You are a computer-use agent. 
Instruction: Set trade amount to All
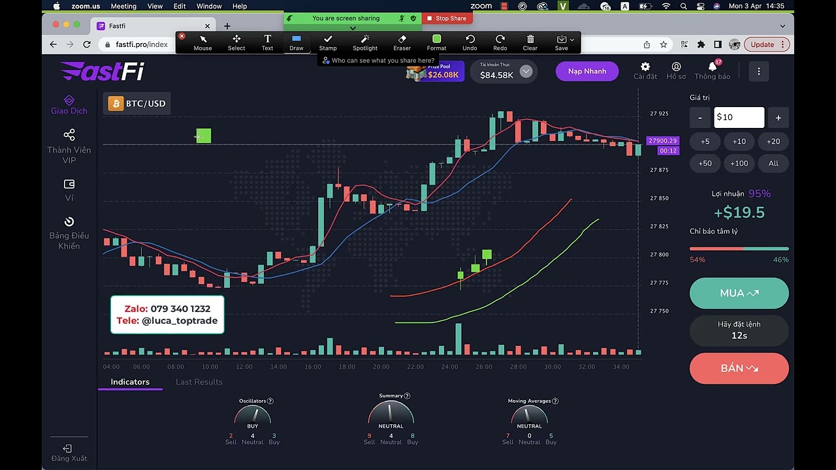tap(773, 163)
